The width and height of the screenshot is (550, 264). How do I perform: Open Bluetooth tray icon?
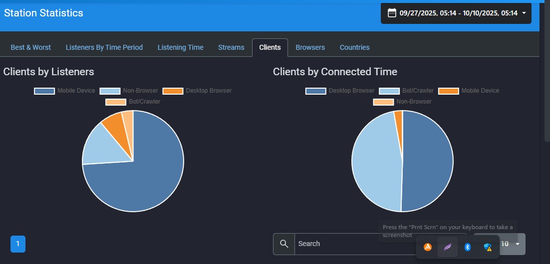pyautogui.click(x=468, y=247)
